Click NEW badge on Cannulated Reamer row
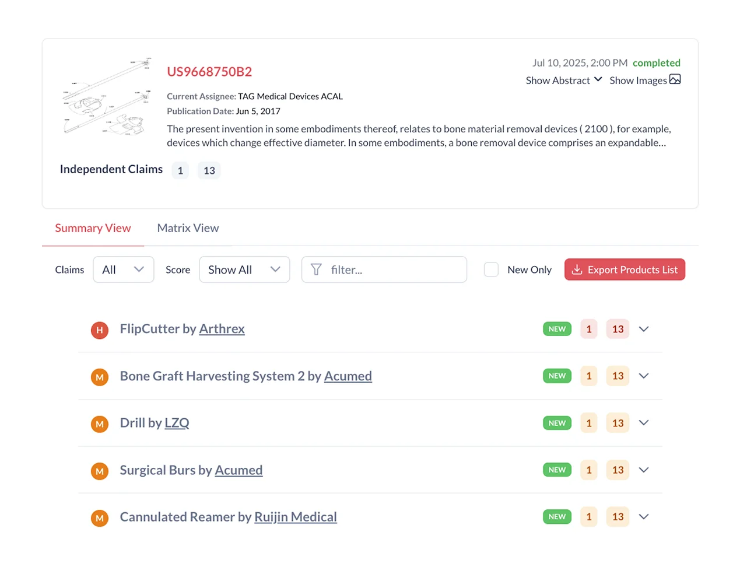This screenshot has width=747, height=574. (557, 517)
